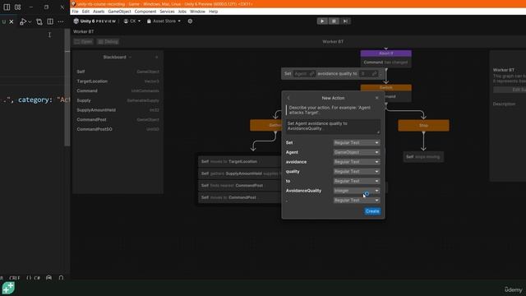Select the SupplyAmountHeld blackboard variable

pos(118,109)
